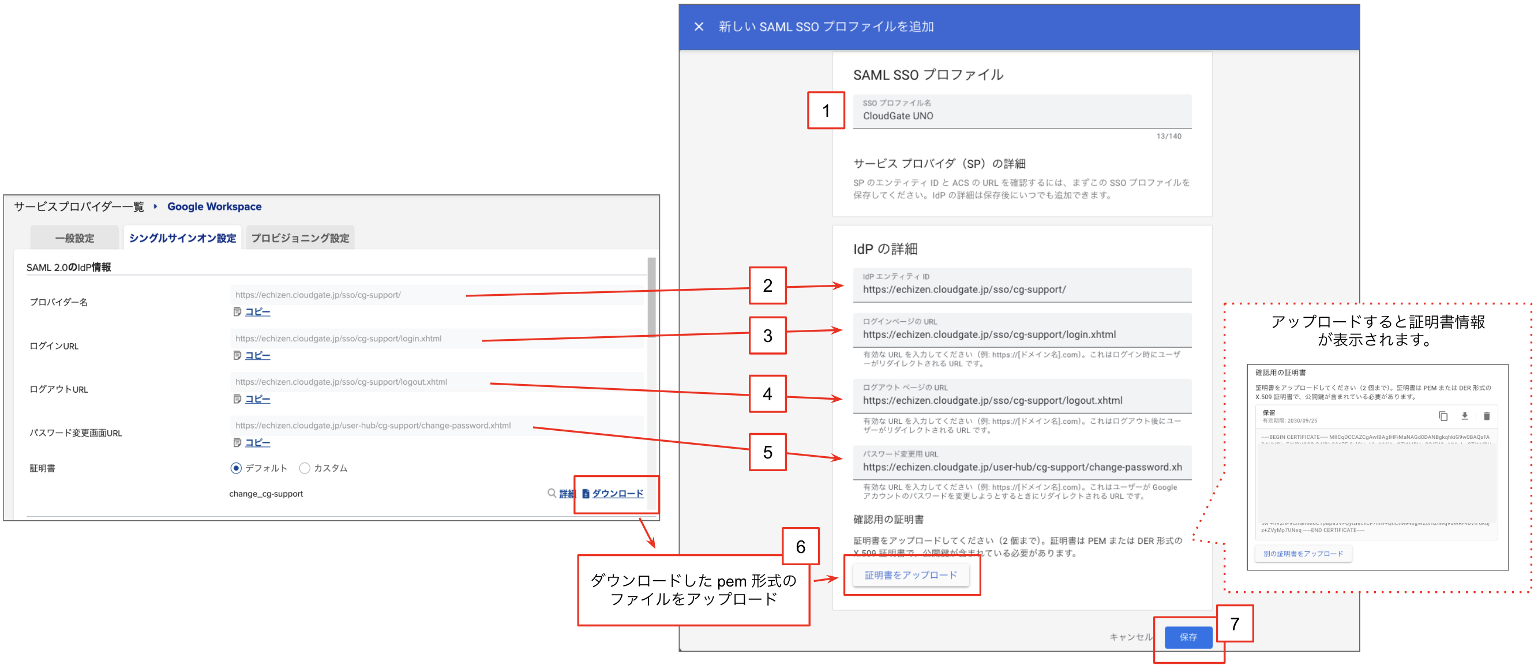
Task: Click 別の証明書をアップロード button
Action: (1303, 554)
